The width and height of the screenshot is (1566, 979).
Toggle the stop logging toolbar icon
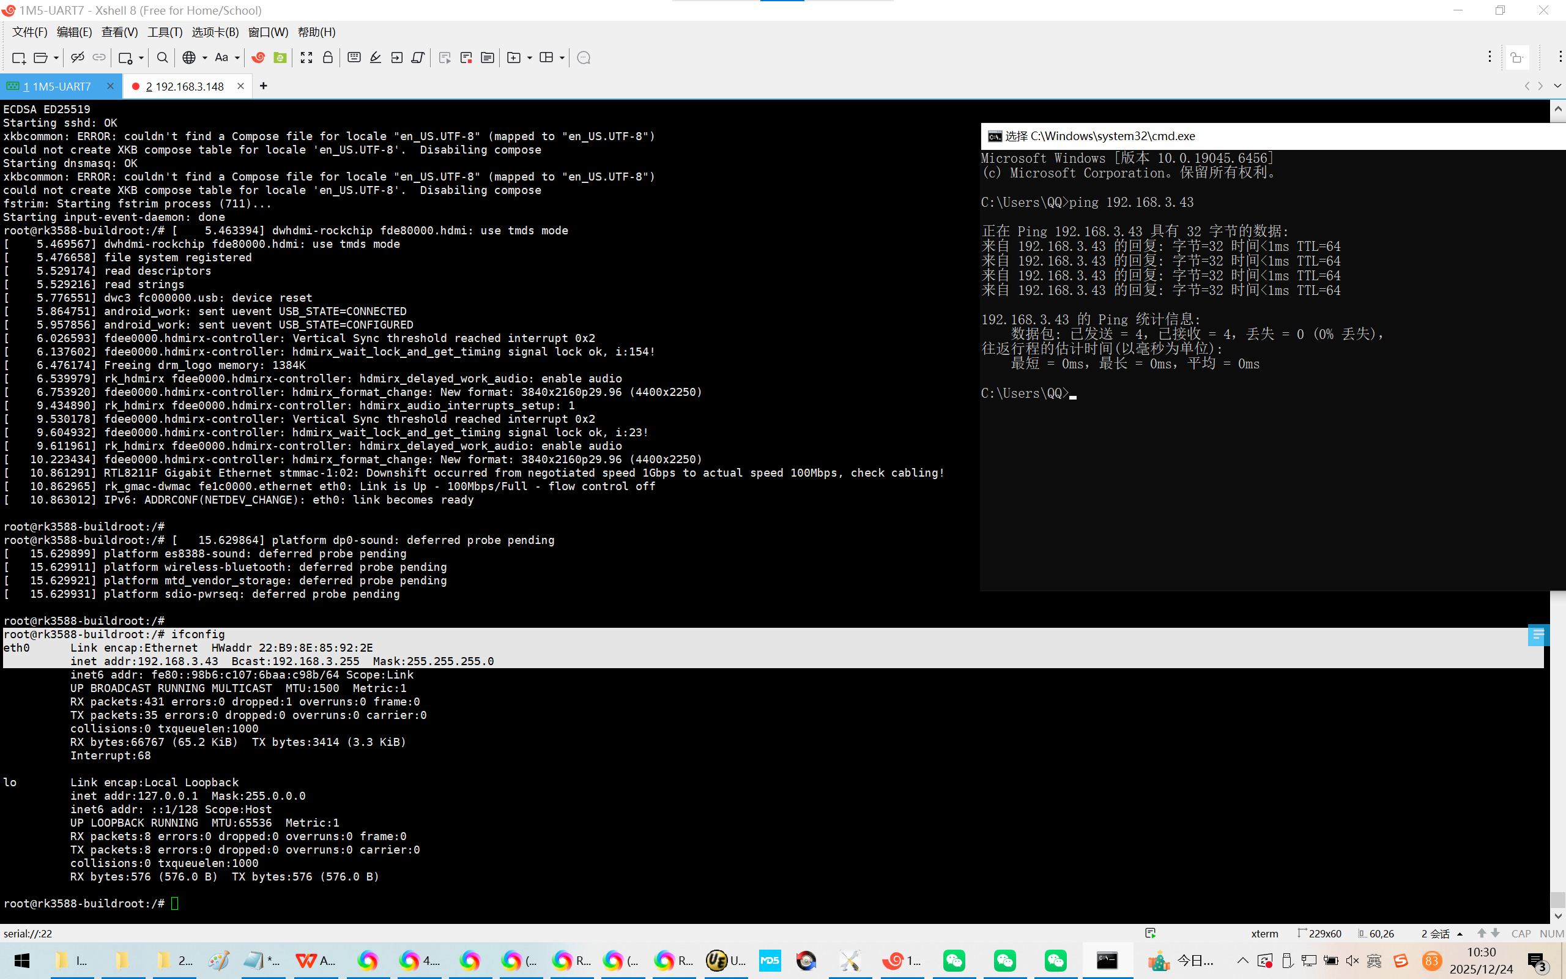tap(466, 58)
